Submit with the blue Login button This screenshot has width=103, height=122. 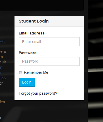click(27, 82)
